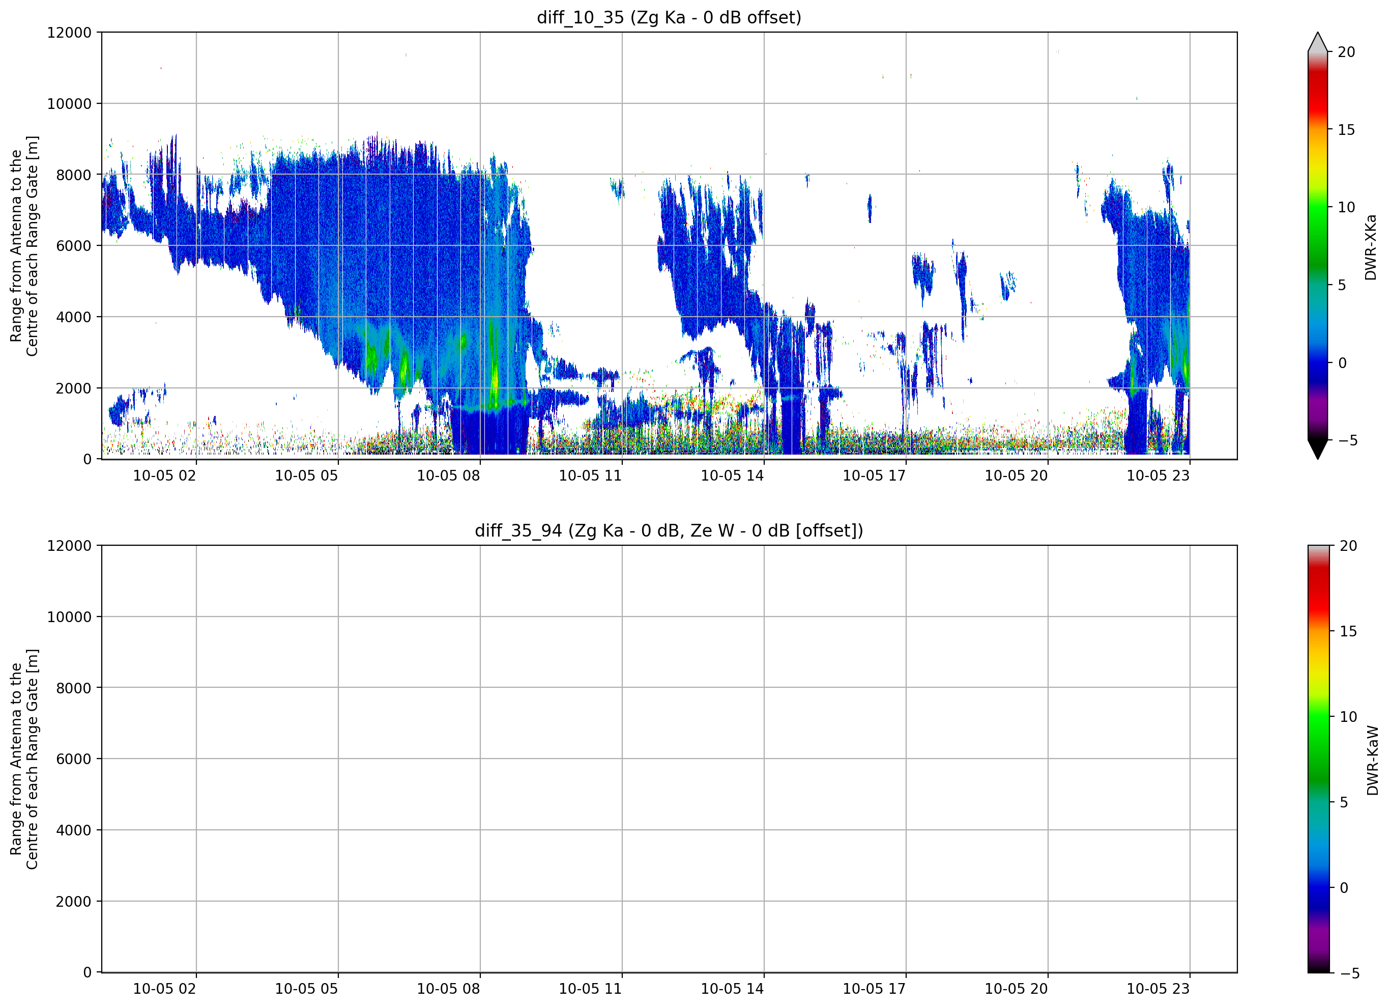Click the diff_10_35 plot title
1390x1007 pixels.
pos(669,17)
